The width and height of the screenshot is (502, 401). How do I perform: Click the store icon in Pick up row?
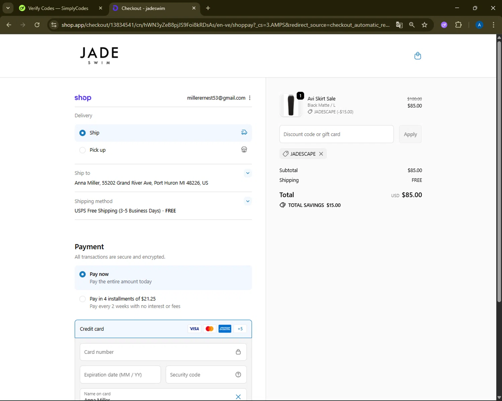tap(244, 150)
